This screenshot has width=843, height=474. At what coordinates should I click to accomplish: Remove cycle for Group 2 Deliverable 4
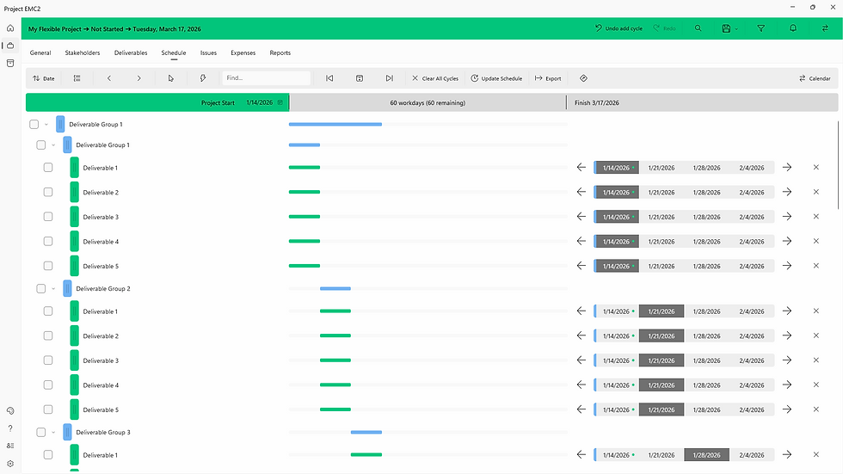coord(816,385)
